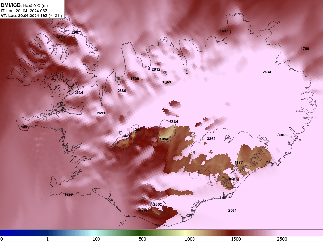Screen dimensions: 323x242
Task: Click the 2802 height label
Action: click(158, 204)
